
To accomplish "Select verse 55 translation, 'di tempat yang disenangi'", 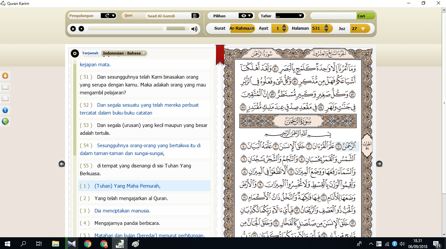I will point(144,170).
